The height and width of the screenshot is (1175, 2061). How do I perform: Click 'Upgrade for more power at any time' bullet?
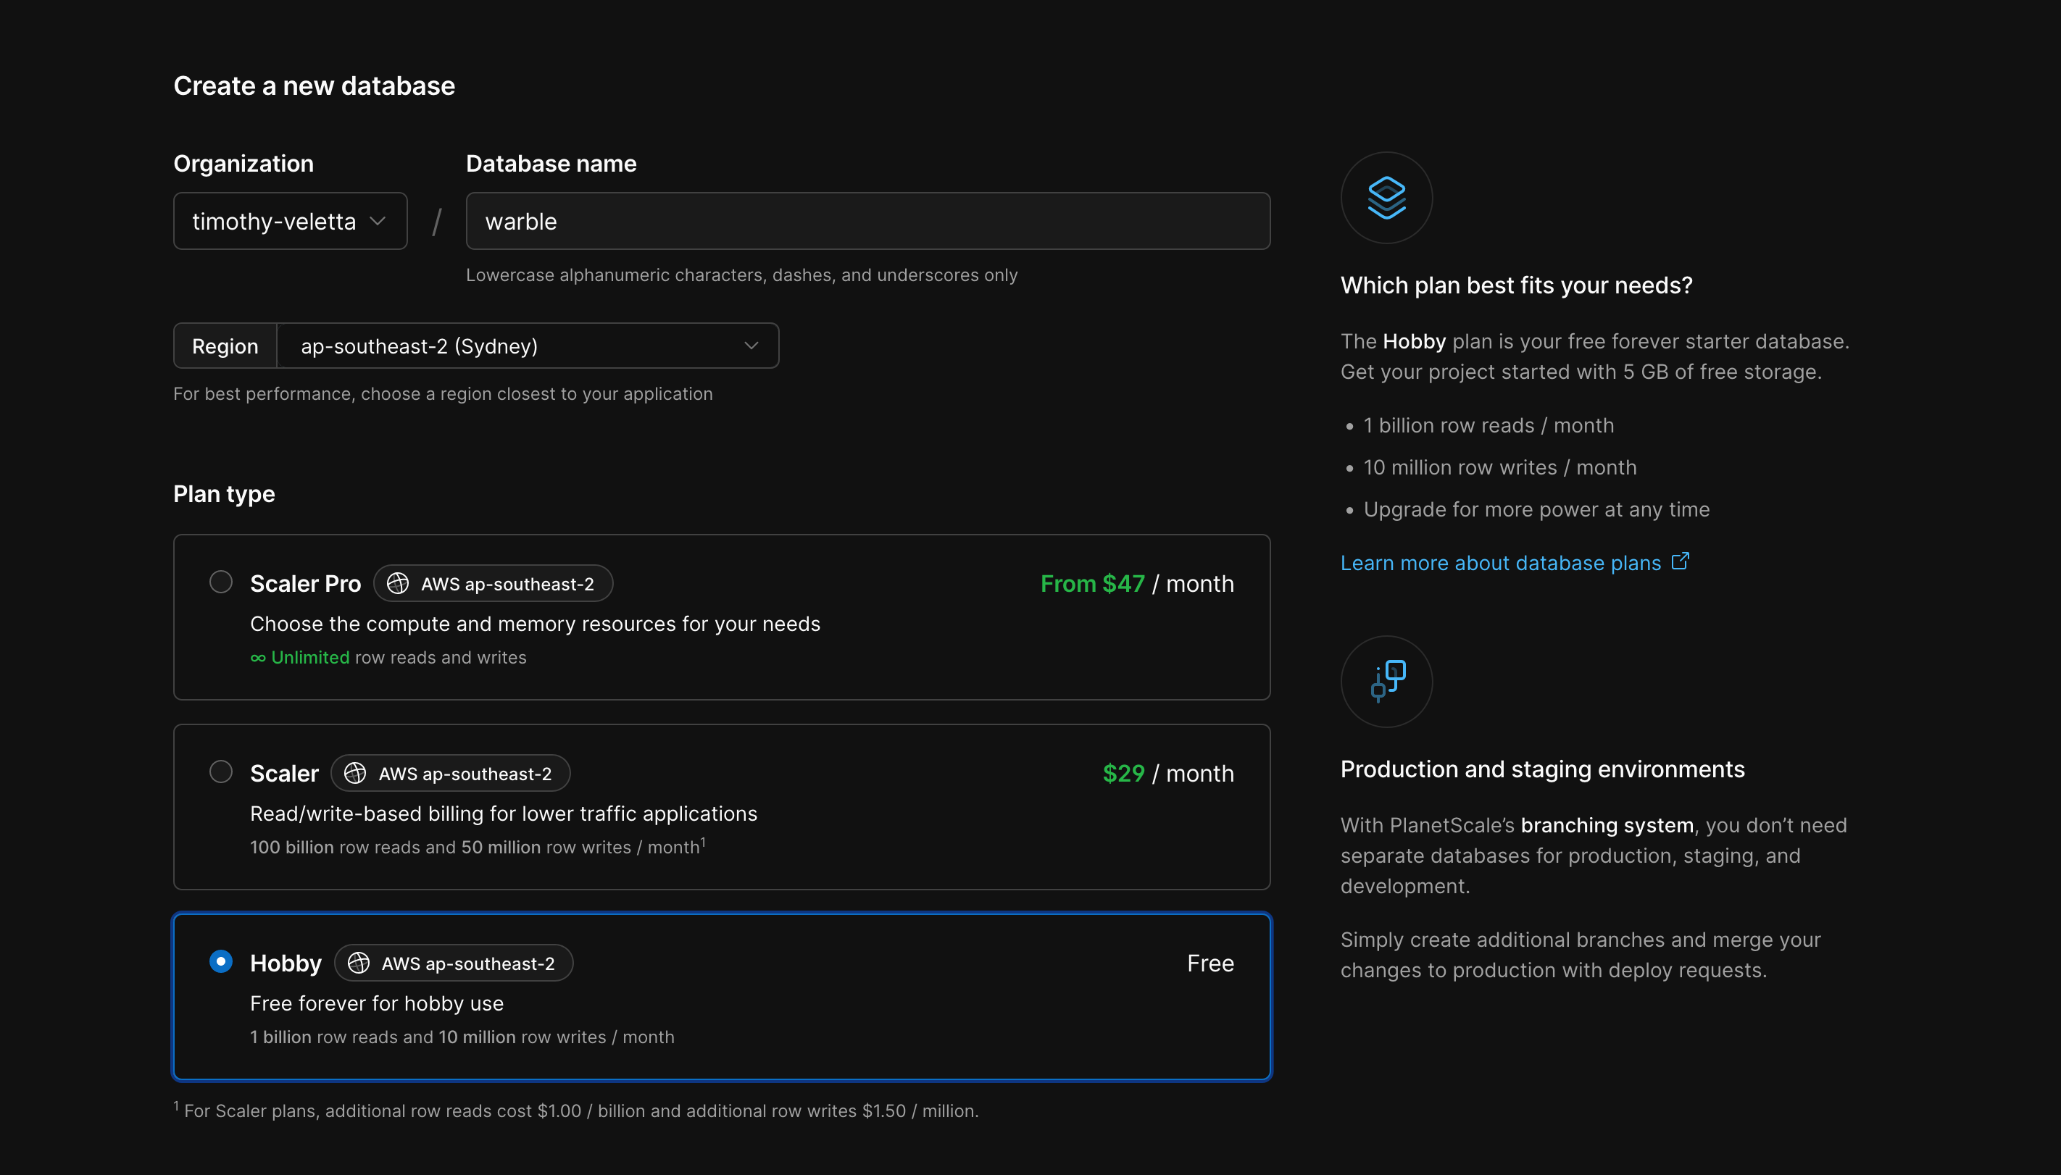pos(1536,509)
